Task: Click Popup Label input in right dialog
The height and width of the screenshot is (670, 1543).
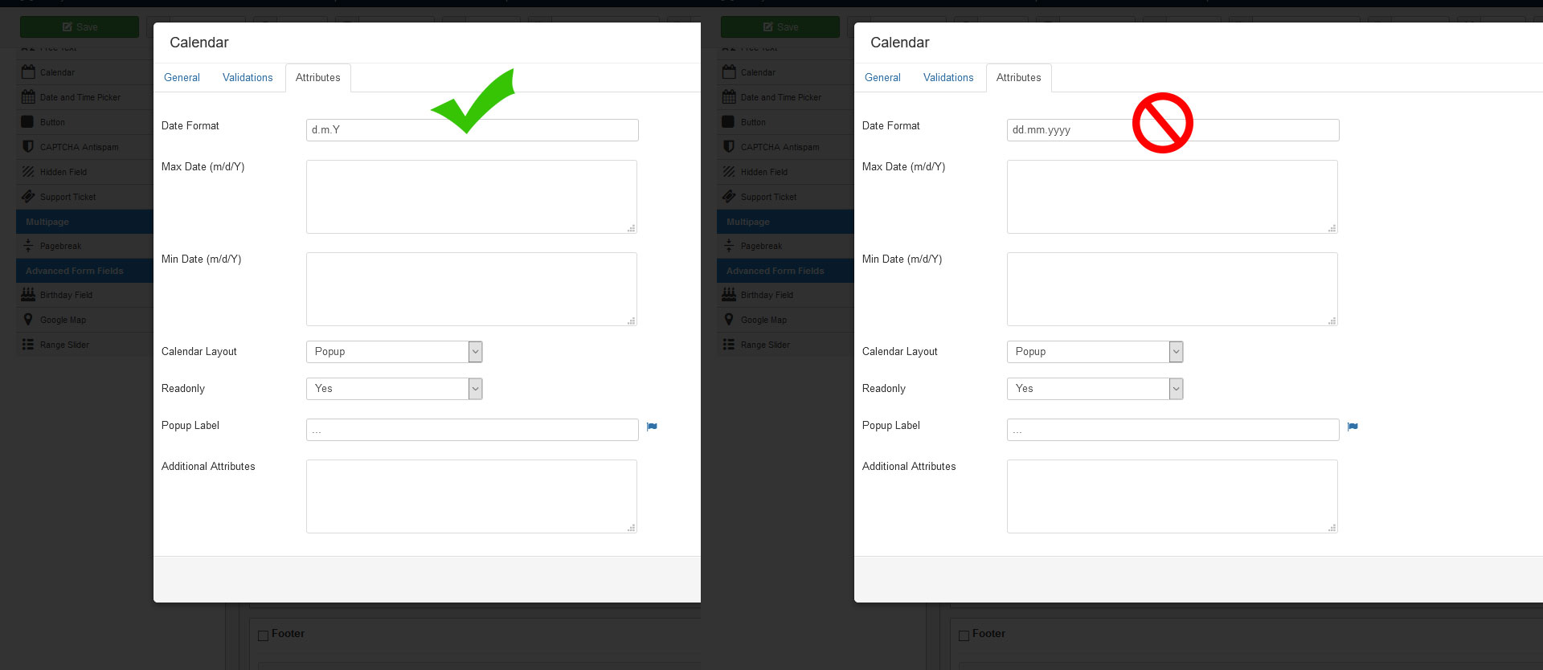Action: tap(1173, 430)
